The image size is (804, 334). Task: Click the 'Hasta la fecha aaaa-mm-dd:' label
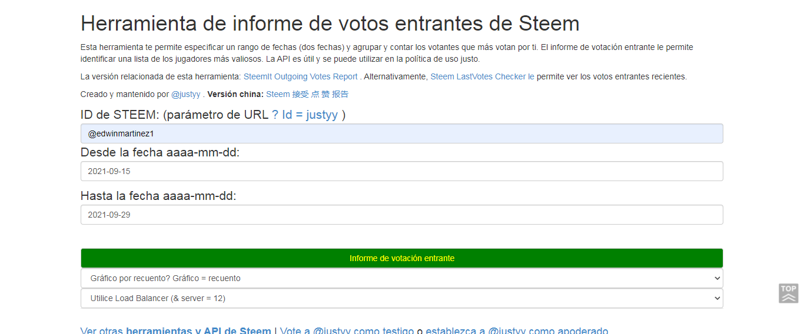coord(158,196)
